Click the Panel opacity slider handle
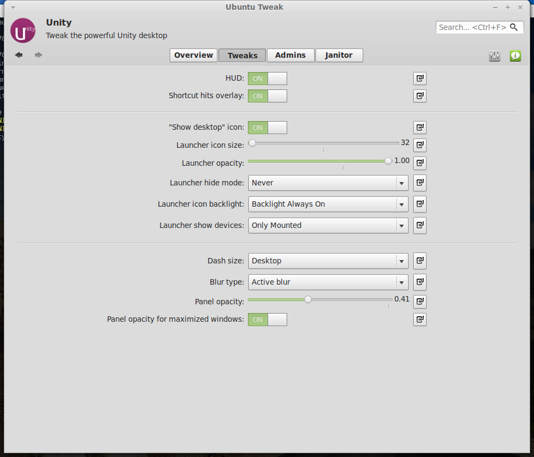Screen dimensions: 534x457 (x=308, y=299)
